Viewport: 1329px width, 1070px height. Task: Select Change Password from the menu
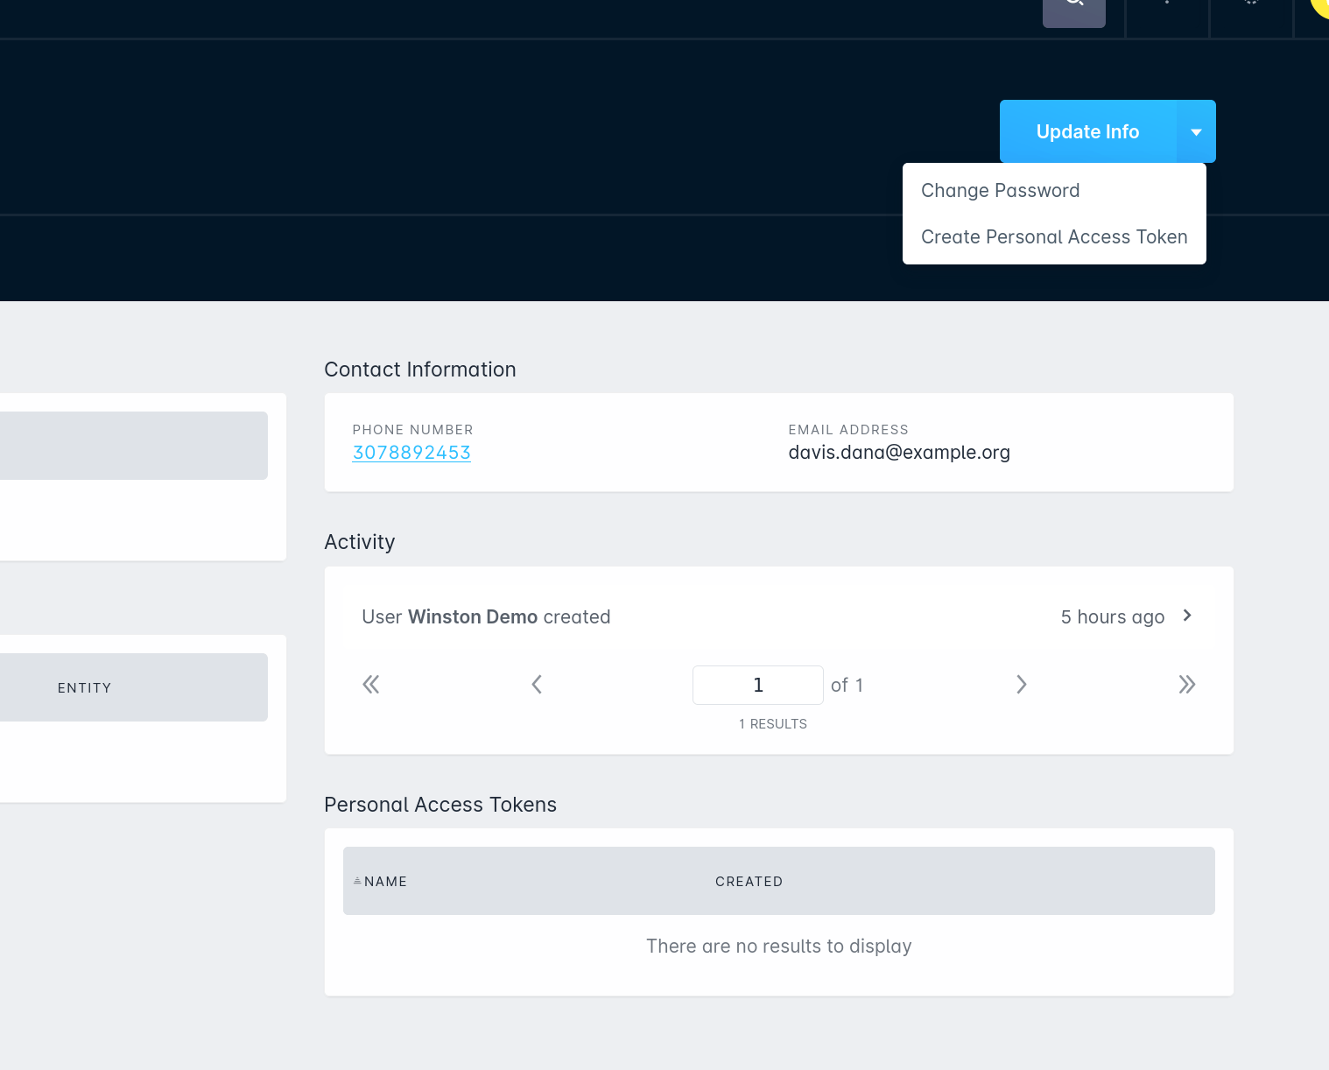coord(1000,190)
